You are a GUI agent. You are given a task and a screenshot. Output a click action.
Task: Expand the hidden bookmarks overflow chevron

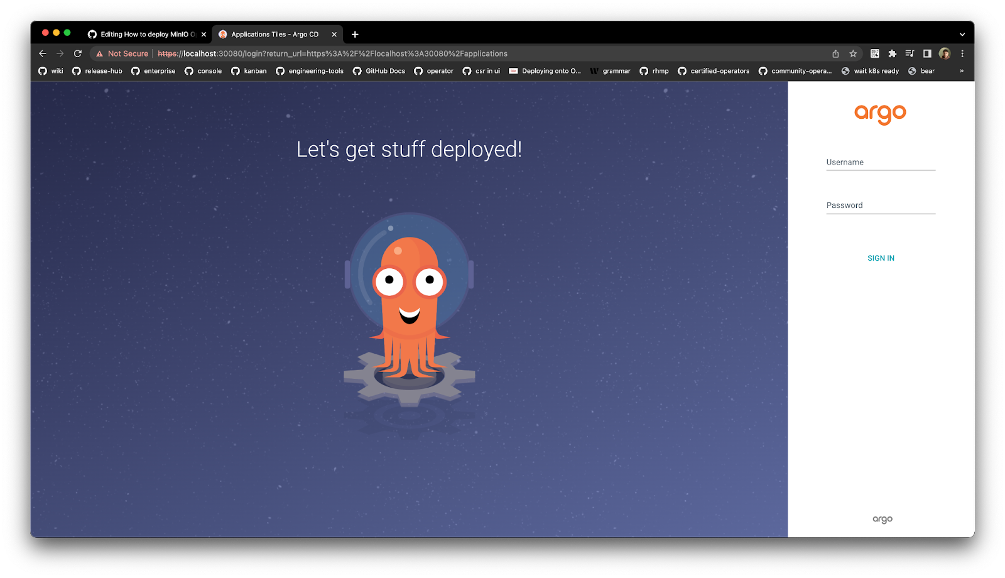pyautogui.click(x=961, y=71)
